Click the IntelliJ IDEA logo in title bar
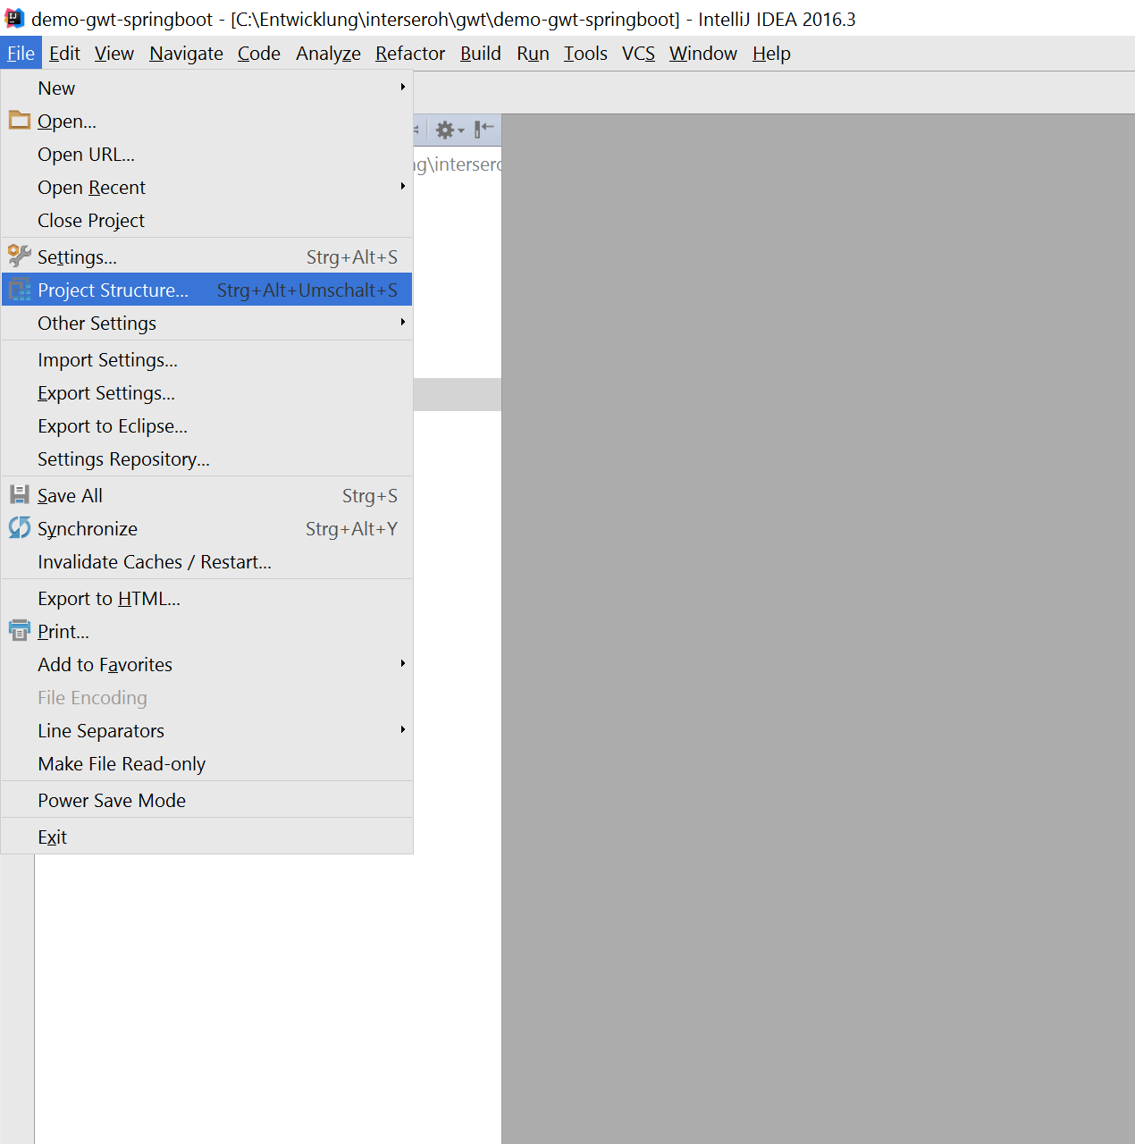 [15, 19]
